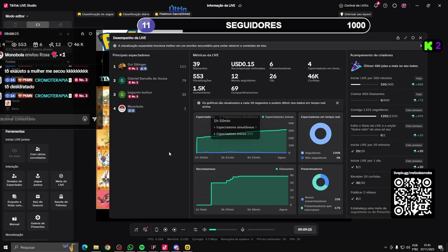The image size is (448, 252).
Task: Open Jogue Juntos tool
Action: tap(38, 180)
